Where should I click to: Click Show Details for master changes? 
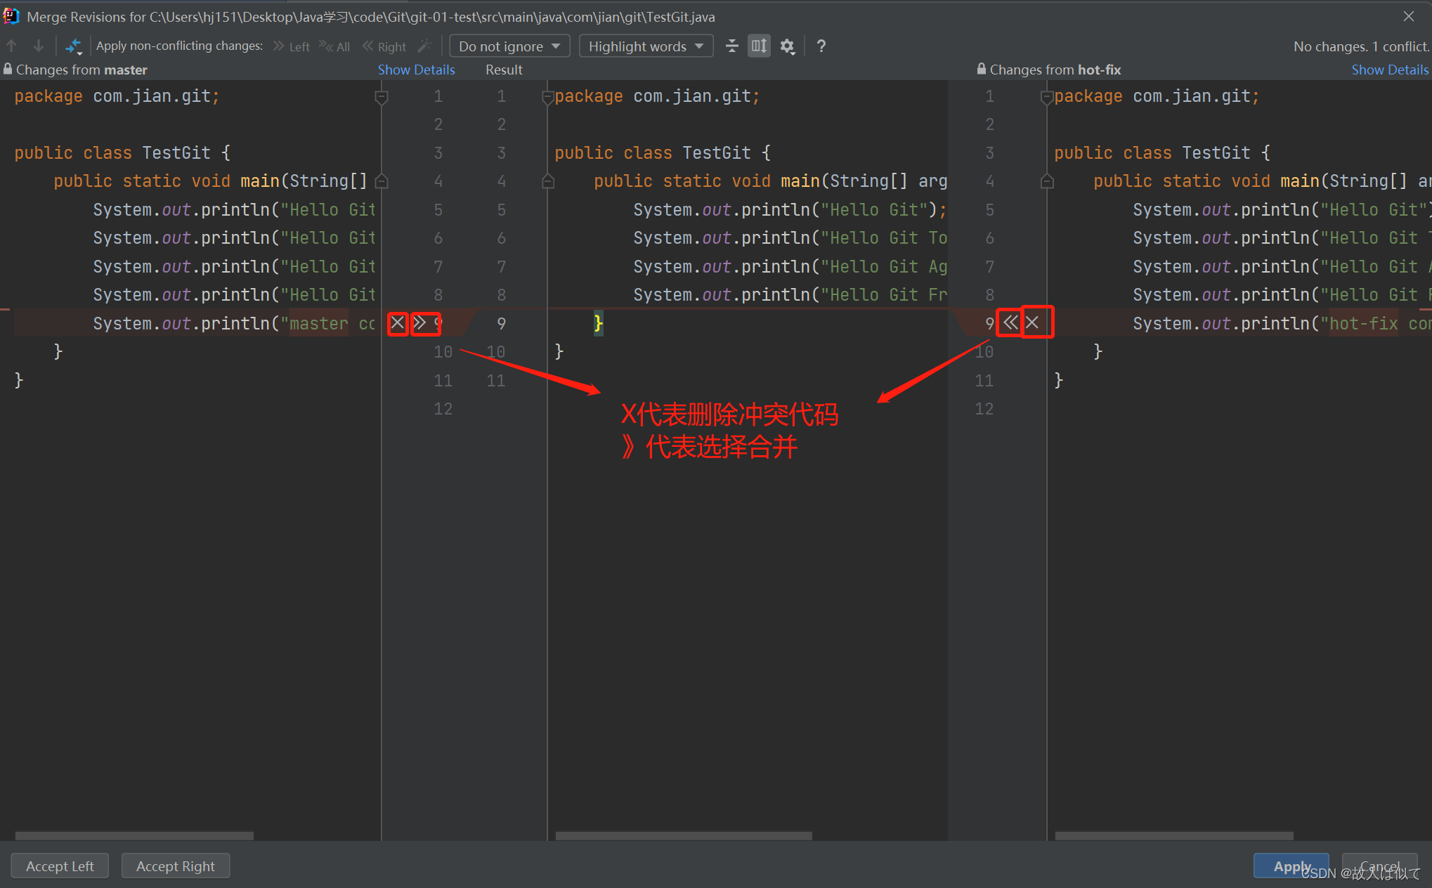(417, 70)
